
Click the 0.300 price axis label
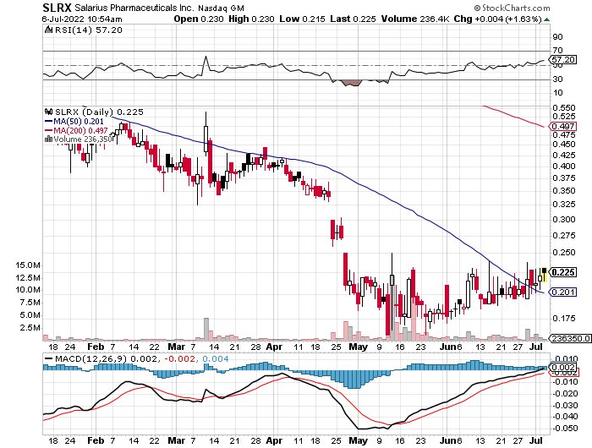click(564, 220)
